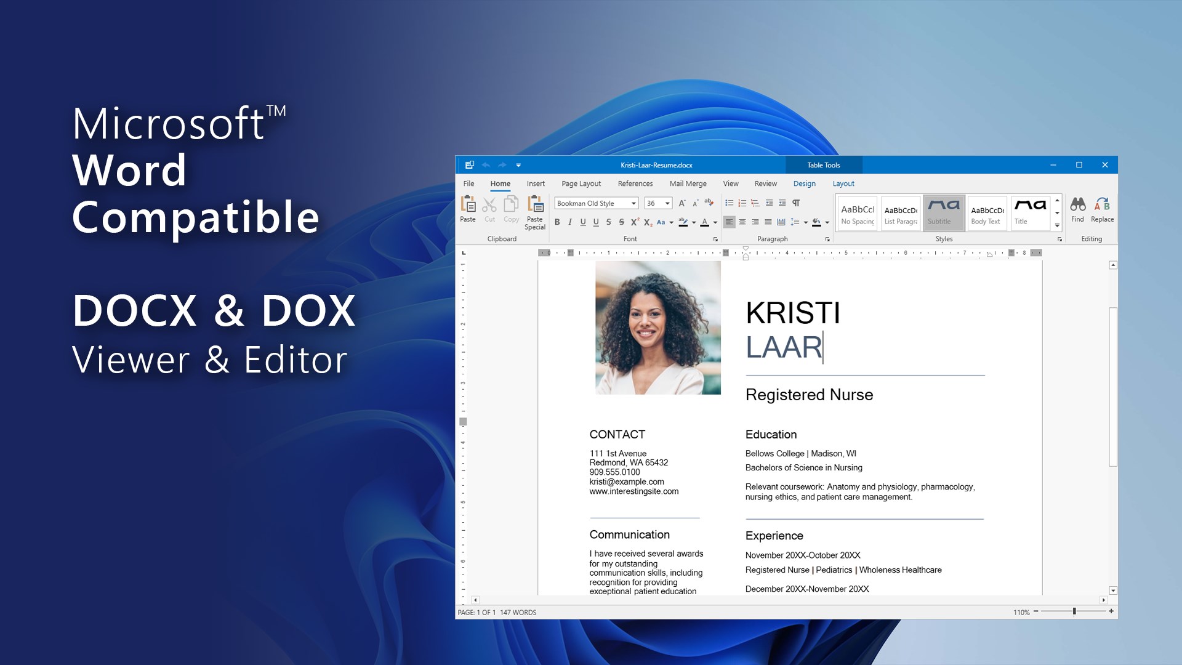
Task: Apply the Title style
Action: tap(1030, 212)
